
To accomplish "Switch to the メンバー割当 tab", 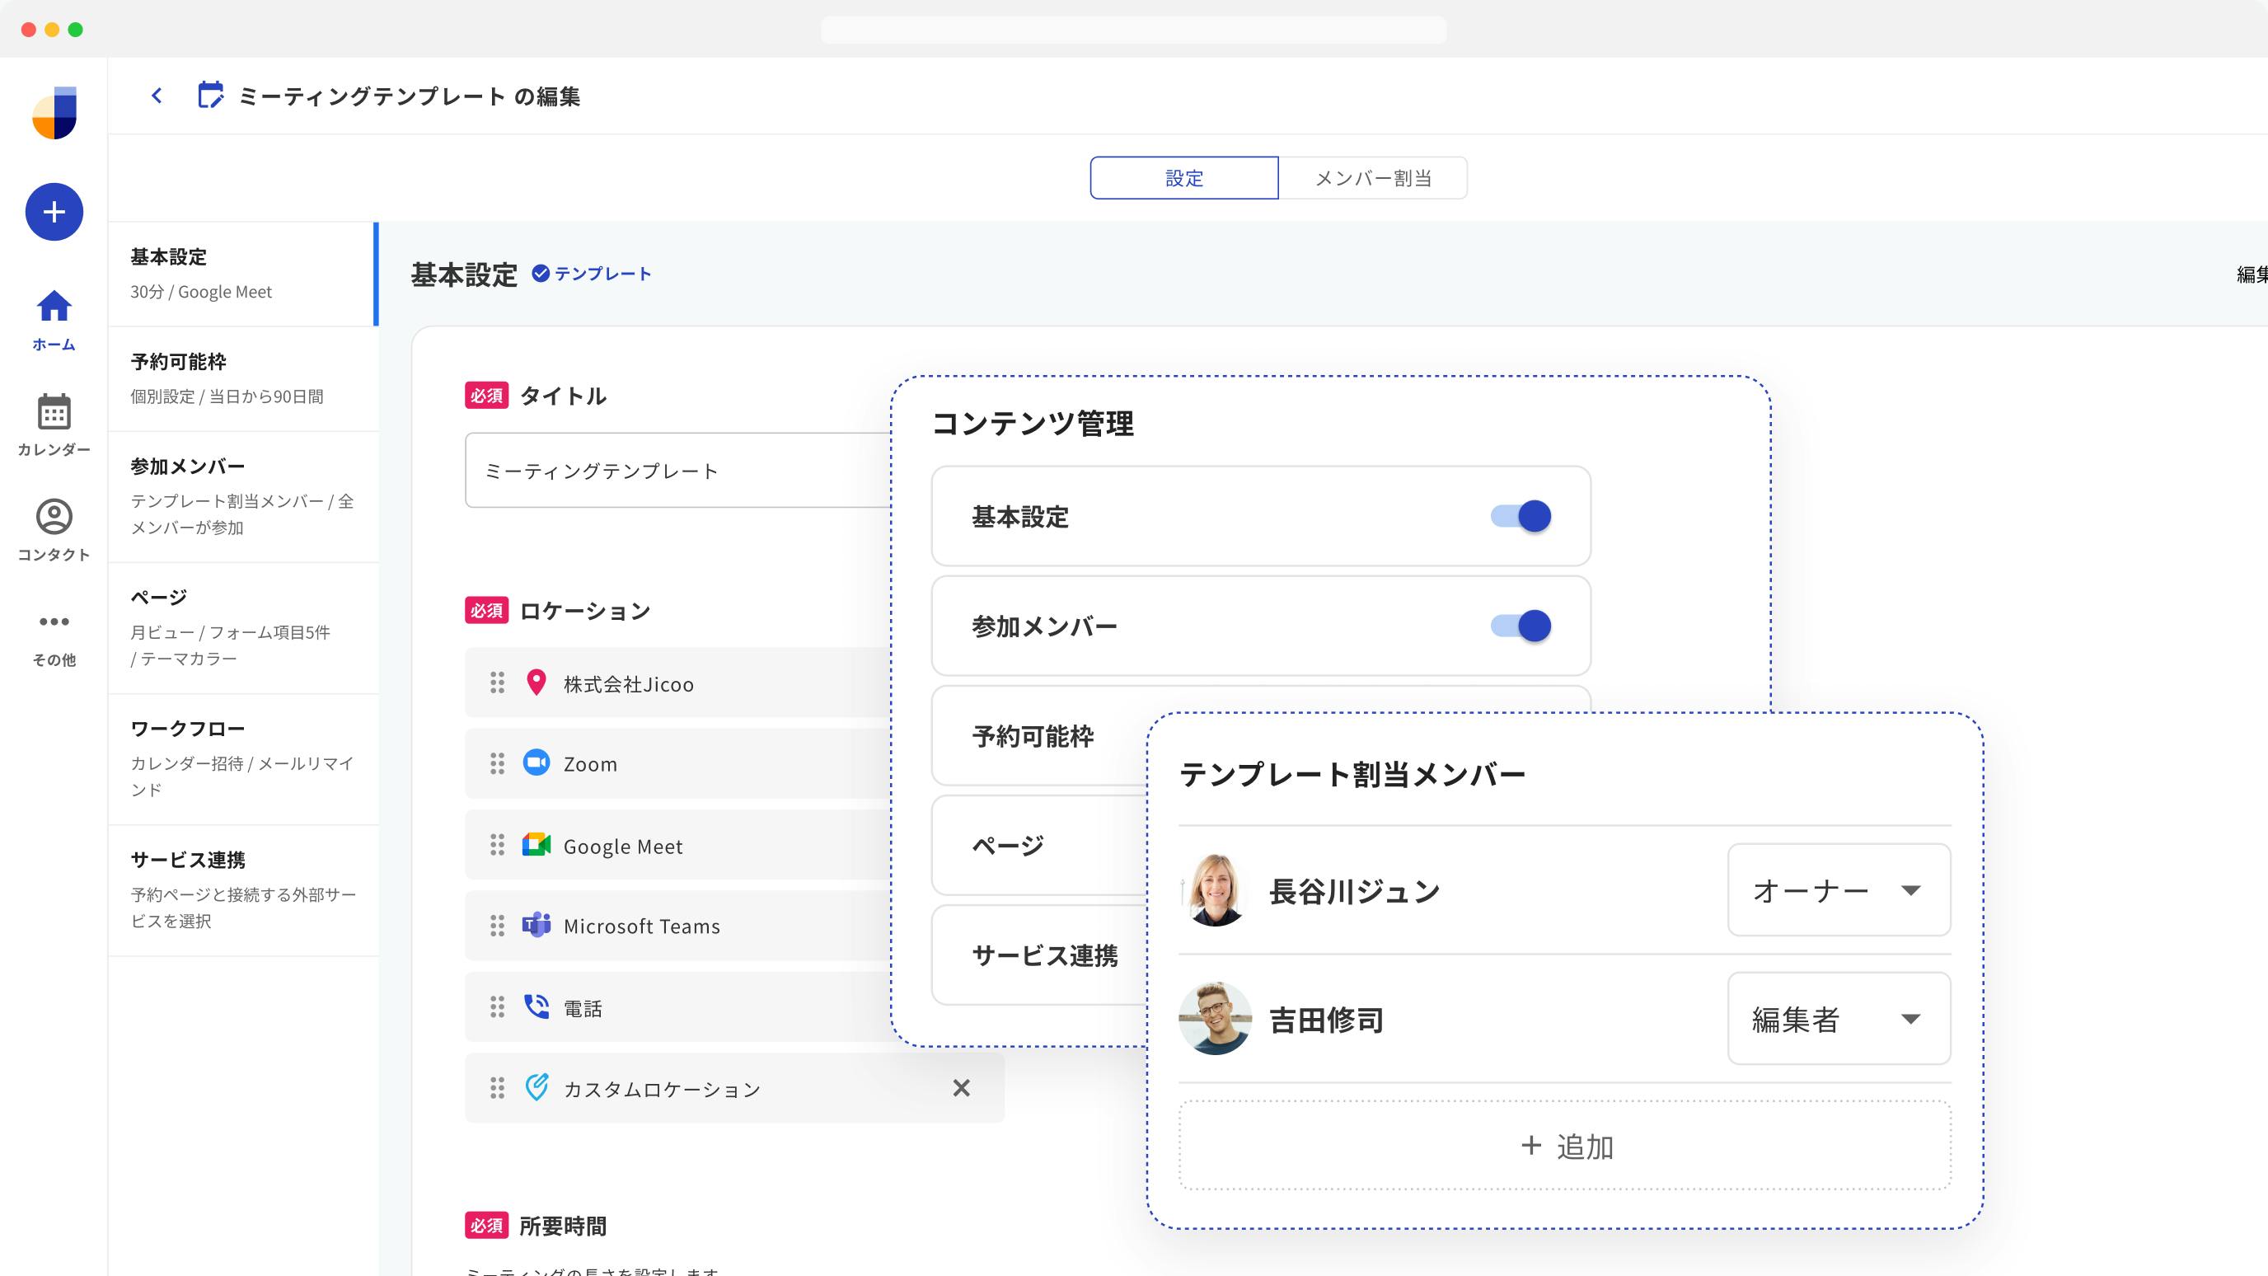I will [1371, 178].
